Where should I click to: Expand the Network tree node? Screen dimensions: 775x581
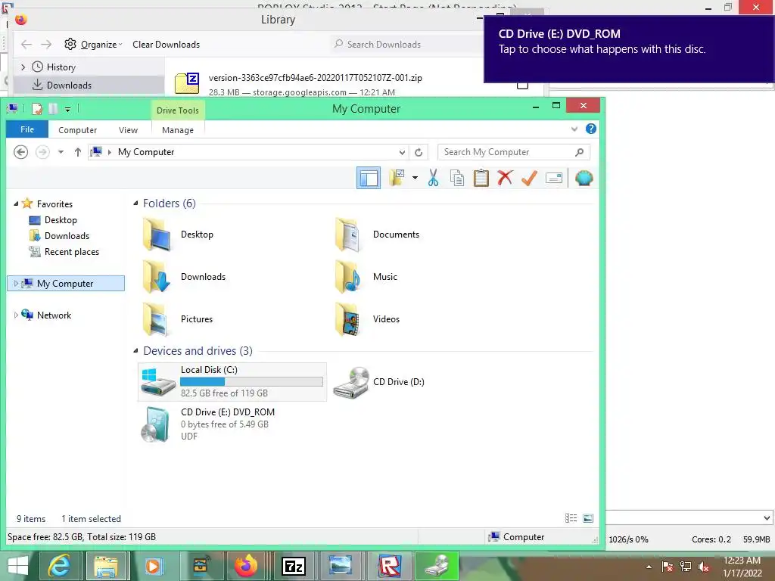[16, 315]
